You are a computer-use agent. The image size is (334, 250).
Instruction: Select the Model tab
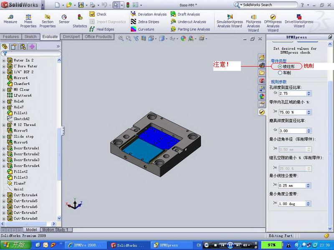point(31,230)
